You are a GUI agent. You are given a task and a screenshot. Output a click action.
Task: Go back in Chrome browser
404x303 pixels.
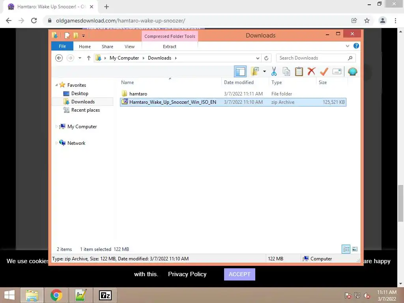click(9, 21)
